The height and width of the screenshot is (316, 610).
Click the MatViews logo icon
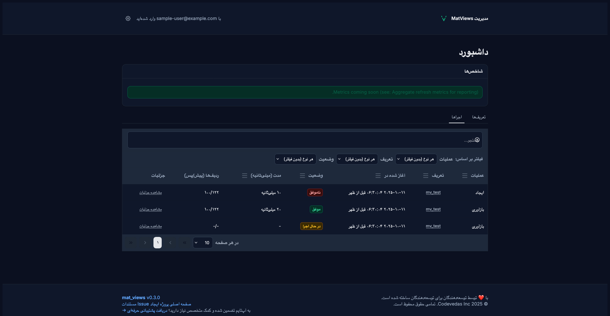(x=444, y=18)
